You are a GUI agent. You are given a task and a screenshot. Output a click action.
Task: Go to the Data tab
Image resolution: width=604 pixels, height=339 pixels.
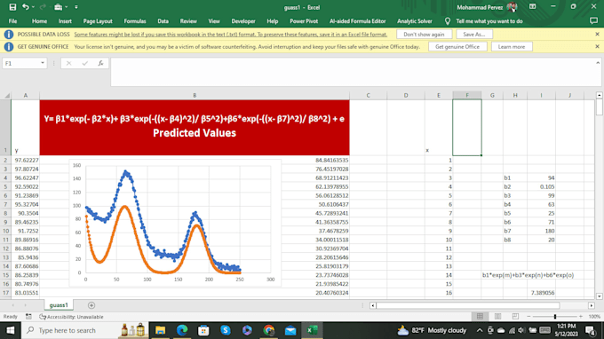click(x=163, y=21)
